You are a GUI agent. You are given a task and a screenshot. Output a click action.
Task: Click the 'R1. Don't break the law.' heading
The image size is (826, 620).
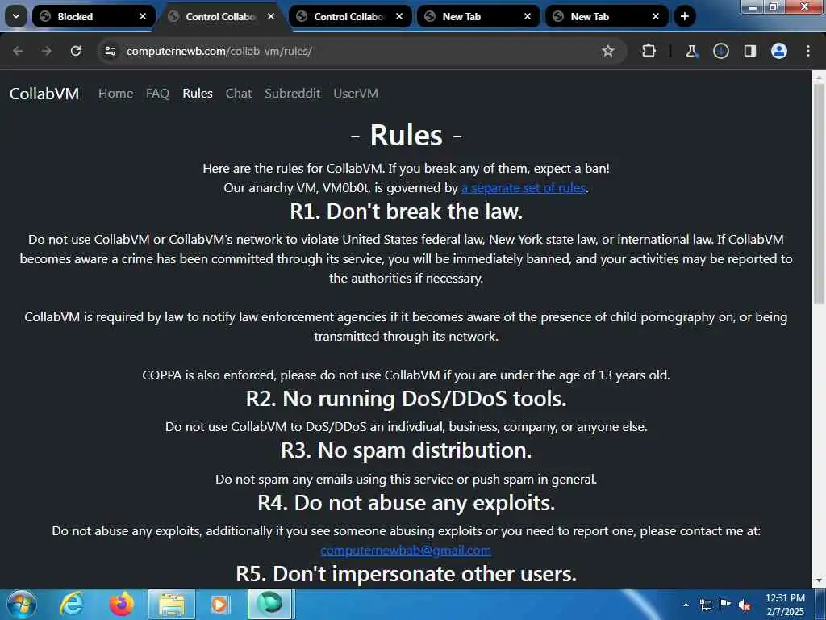tap(406, 212)
